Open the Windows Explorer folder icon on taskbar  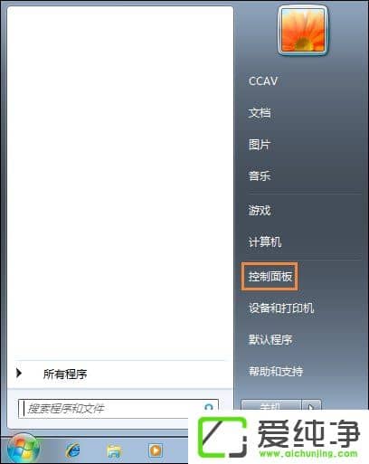114,451
